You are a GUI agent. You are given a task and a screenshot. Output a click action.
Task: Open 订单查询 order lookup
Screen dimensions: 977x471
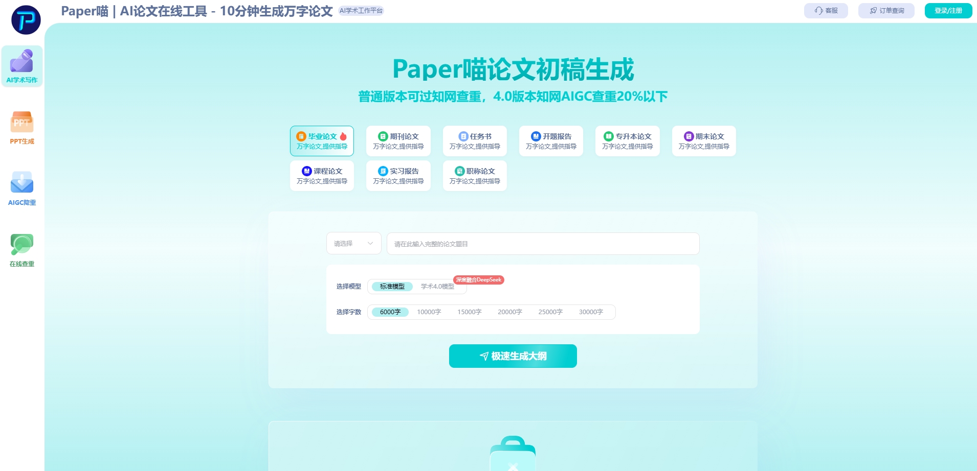886,11
